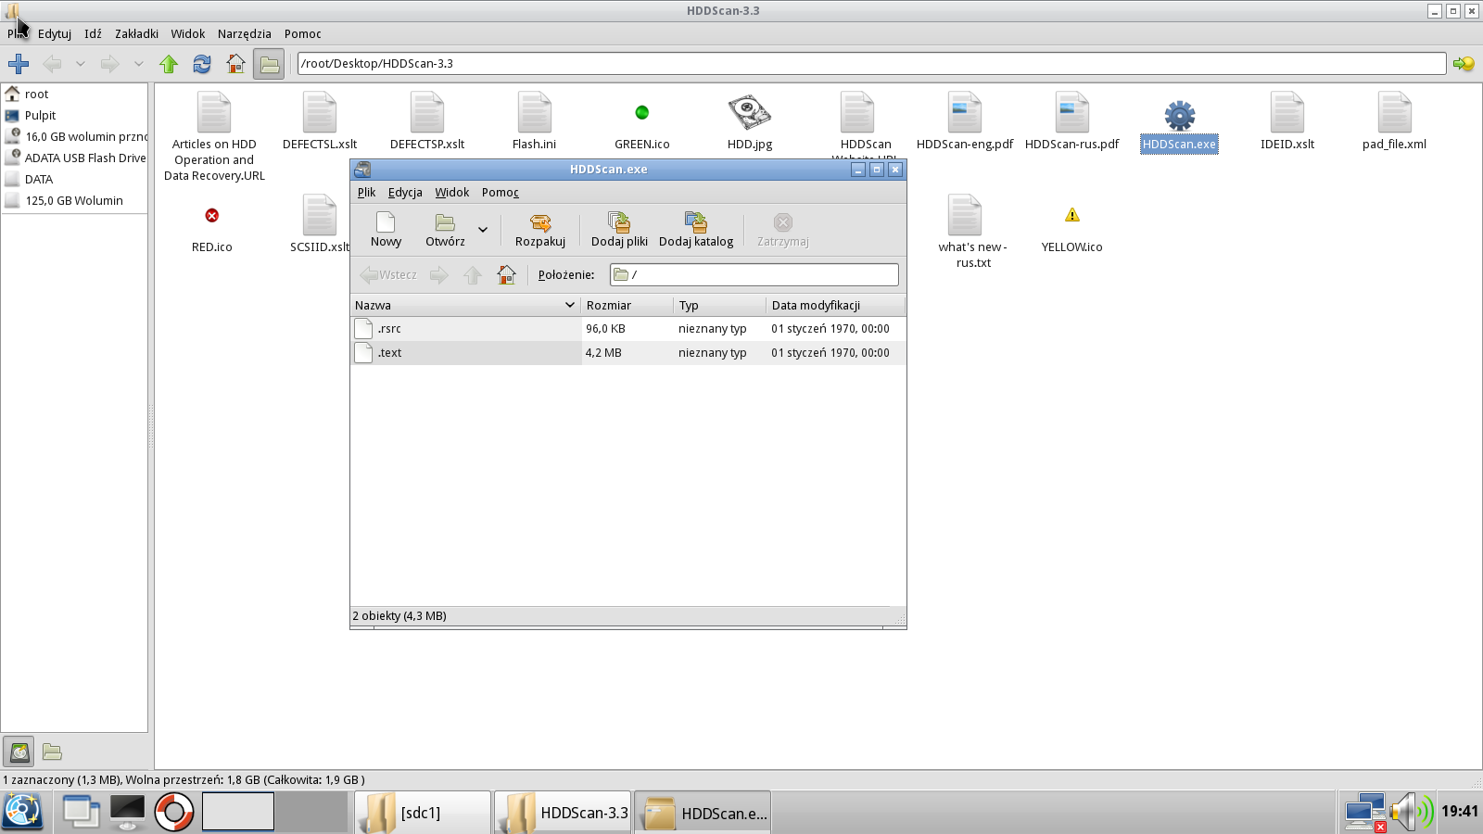The width and height of the screenshot is (1483, 834).
Task: Open the start menu icon on the taskbar
Action: click(22, 812)
